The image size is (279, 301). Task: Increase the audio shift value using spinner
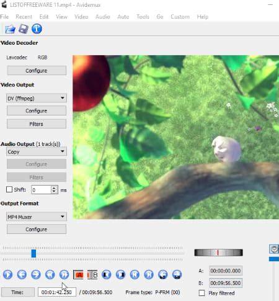[x=54, y=188]
